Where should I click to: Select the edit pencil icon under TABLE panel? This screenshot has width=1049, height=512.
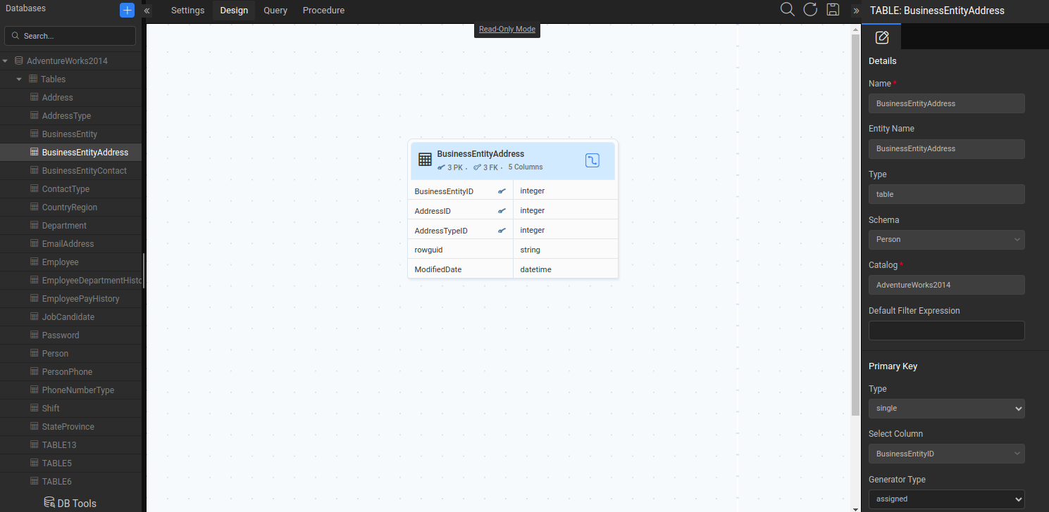click(881, 37)
